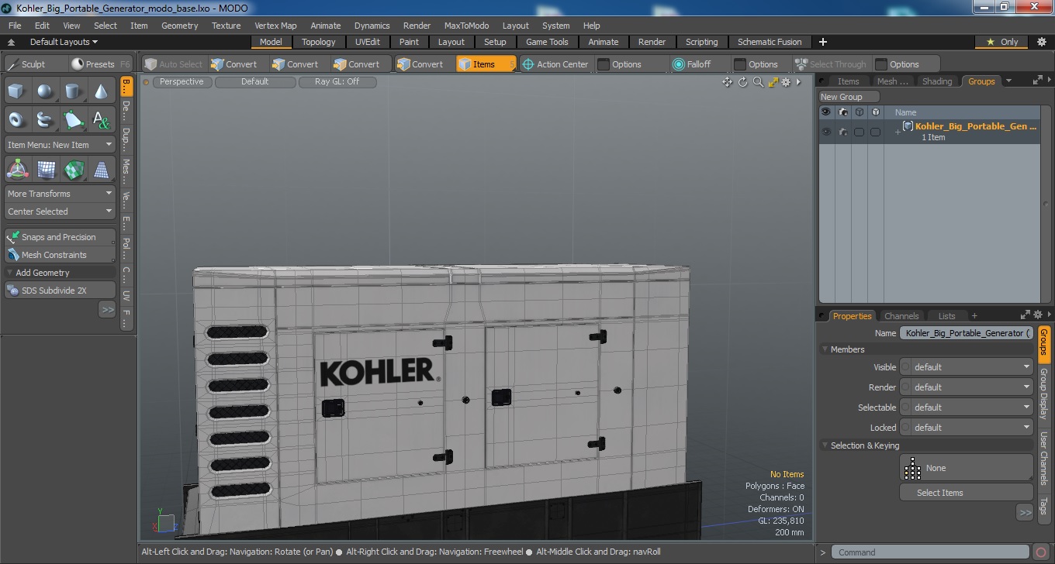Select the bend grid deform tool
Viewport: 1055px width, 564px height.
46,169
